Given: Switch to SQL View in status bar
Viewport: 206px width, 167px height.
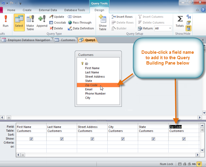Looking at the screenshot, I should 194,164.
